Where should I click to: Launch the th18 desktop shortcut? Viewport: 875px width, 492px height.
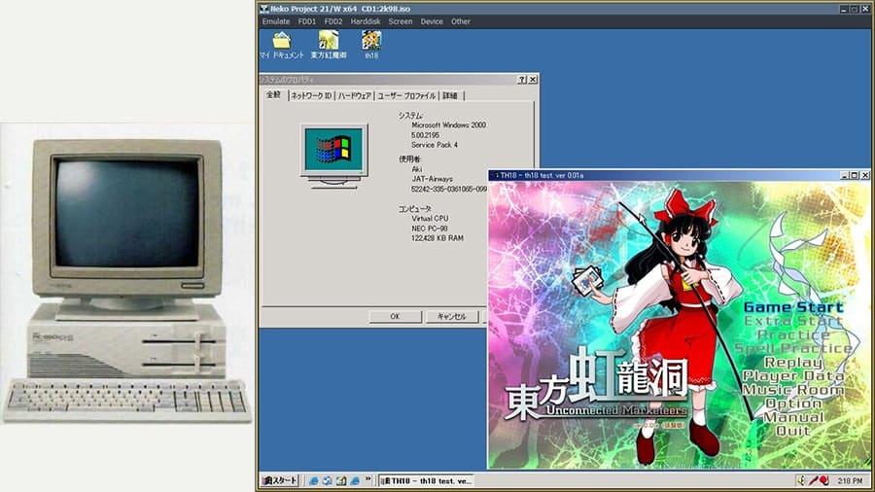370,42
